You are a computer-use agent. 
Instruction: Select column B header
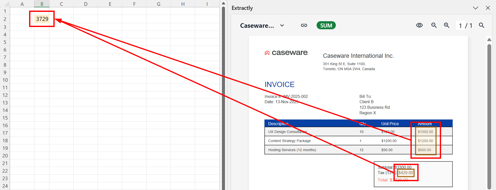tap(42, 4)
